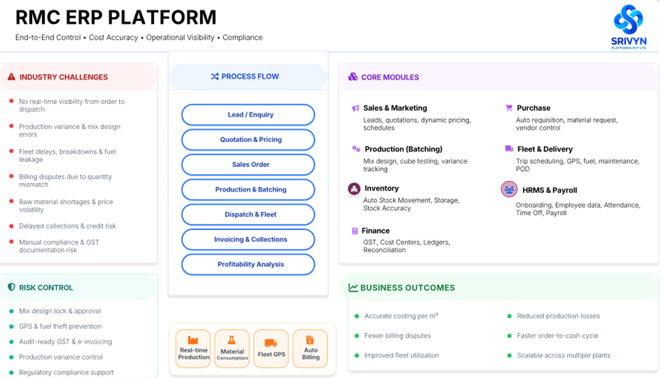The width and height of the screenshot is (662, 378).
Task: Click the BUSINESS OUTCOMES heading text
Action: [408, 288]
